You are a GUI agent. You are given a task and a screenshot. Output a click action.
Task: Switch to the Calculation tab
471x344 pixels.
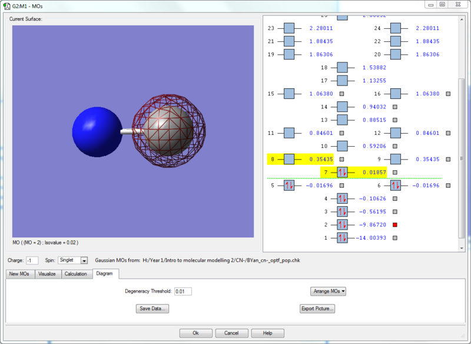[x=75, y=274]
